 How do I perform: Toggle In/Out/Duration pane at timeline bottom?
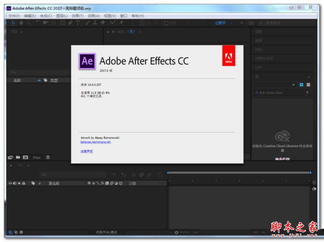(x=21, y=232)
